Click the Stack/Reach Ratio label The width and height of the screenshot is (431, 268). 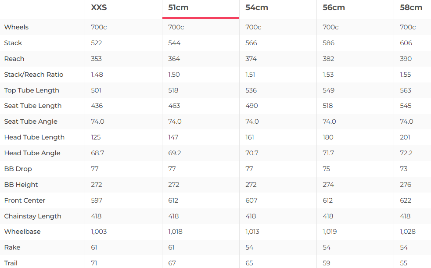point(34,75)
